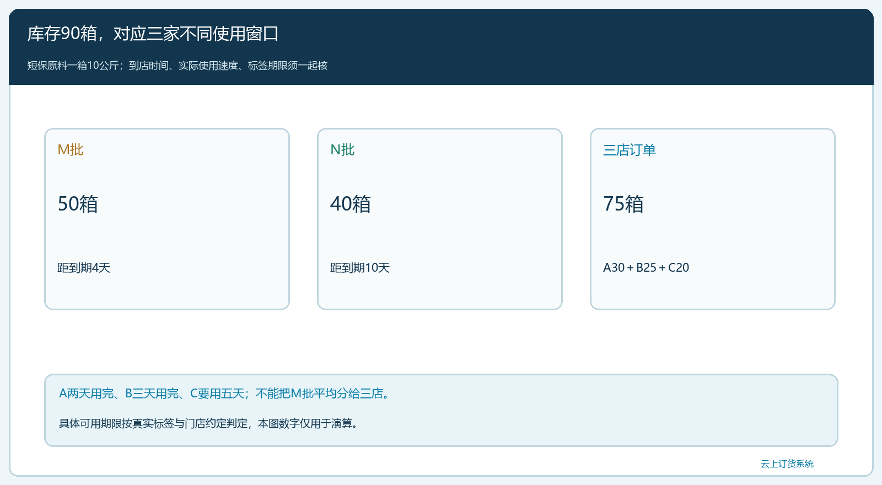Click the title 库存90箱，对应三家不同使用窗口

[x=153, y=34]
